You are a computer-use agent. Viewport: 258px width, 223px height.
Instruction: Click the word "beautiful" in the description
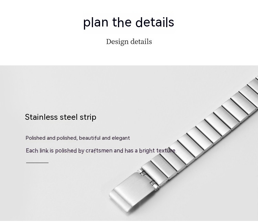(89, 138)
